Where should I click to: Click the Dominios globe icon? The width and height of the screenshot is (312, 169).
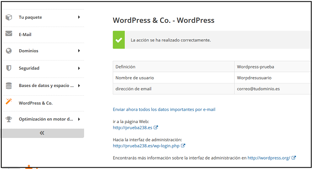pyautogui.click(x=9, y=51)
